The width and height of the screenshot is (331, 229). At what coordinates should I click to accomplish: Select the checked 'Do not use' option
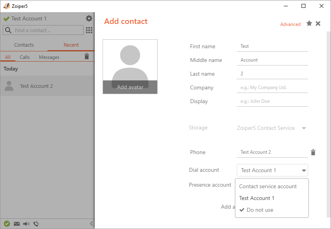click(259, 210)
